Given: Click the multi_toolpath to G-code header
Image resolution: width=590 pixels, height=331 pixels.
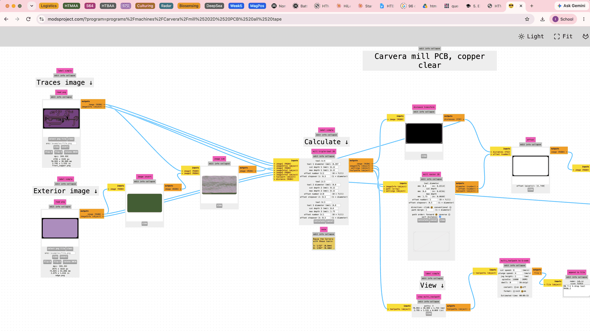Looking at the screenshot, I should [515, 261].
